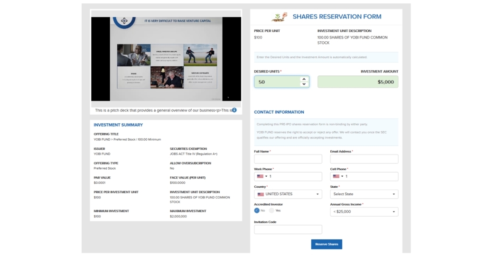Click the US flag in the Cell Phone field
This screenshot has height=273, width=486.
[336, 176]
